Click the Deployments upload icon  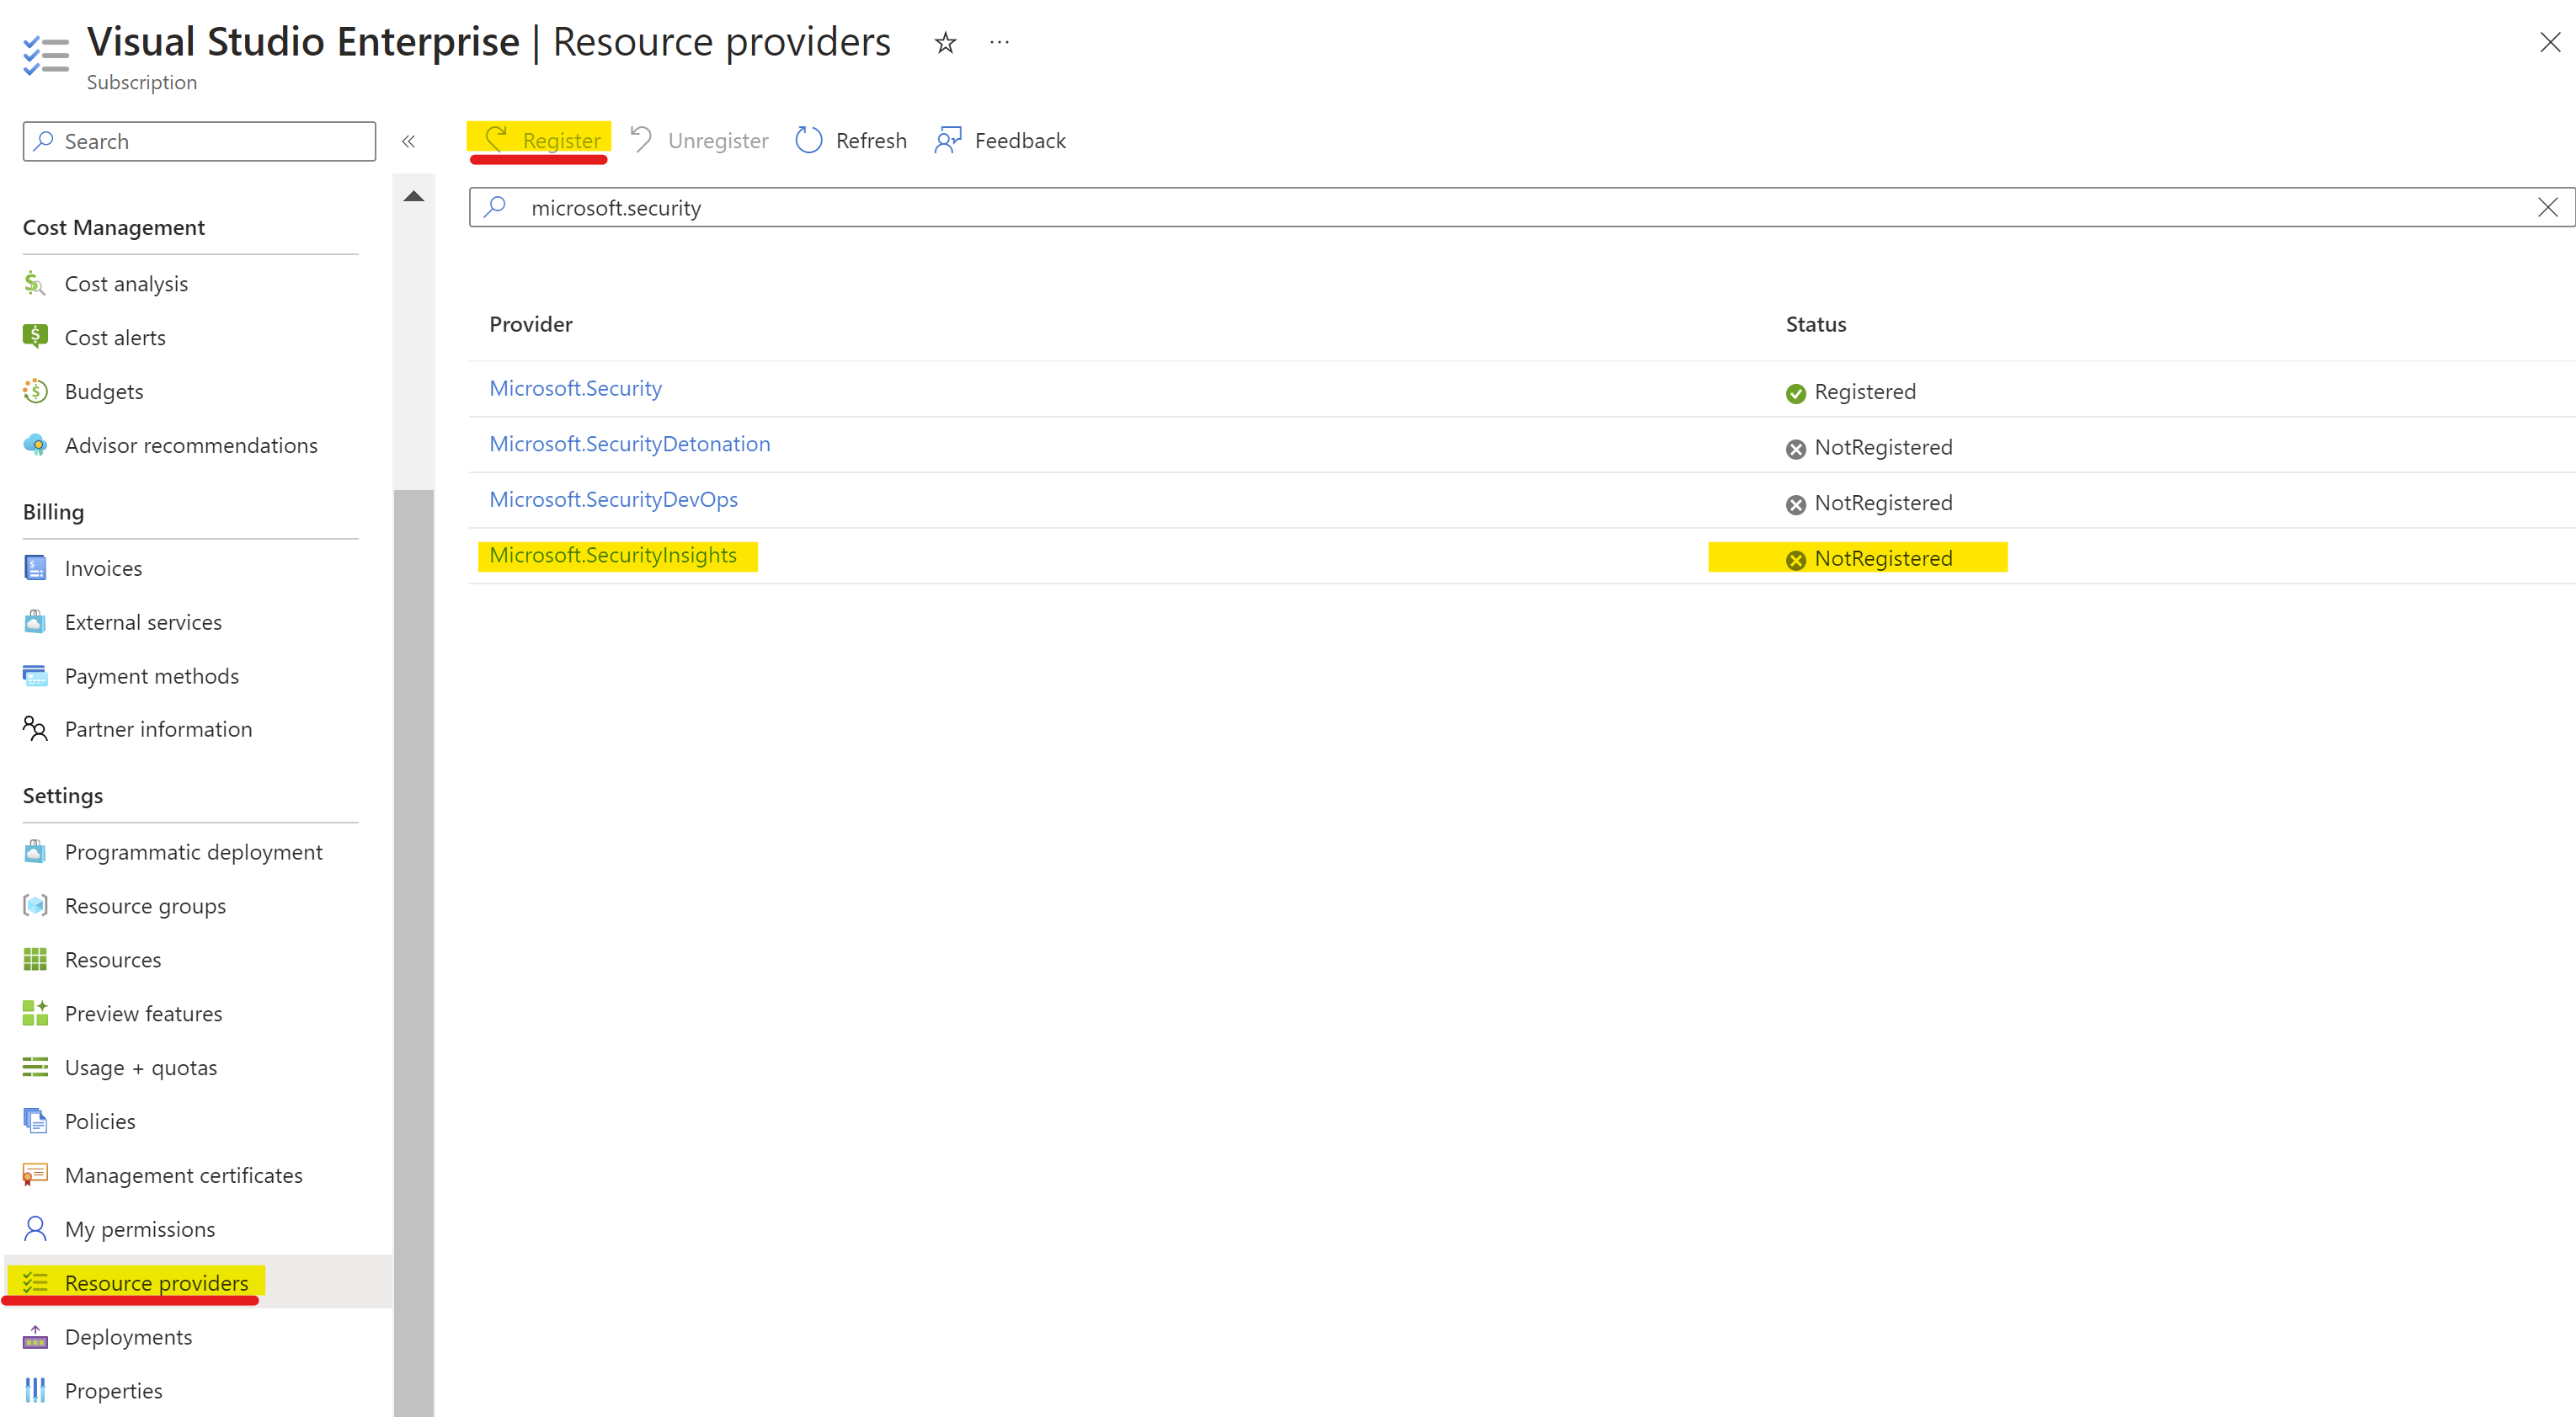(35, 1337)
